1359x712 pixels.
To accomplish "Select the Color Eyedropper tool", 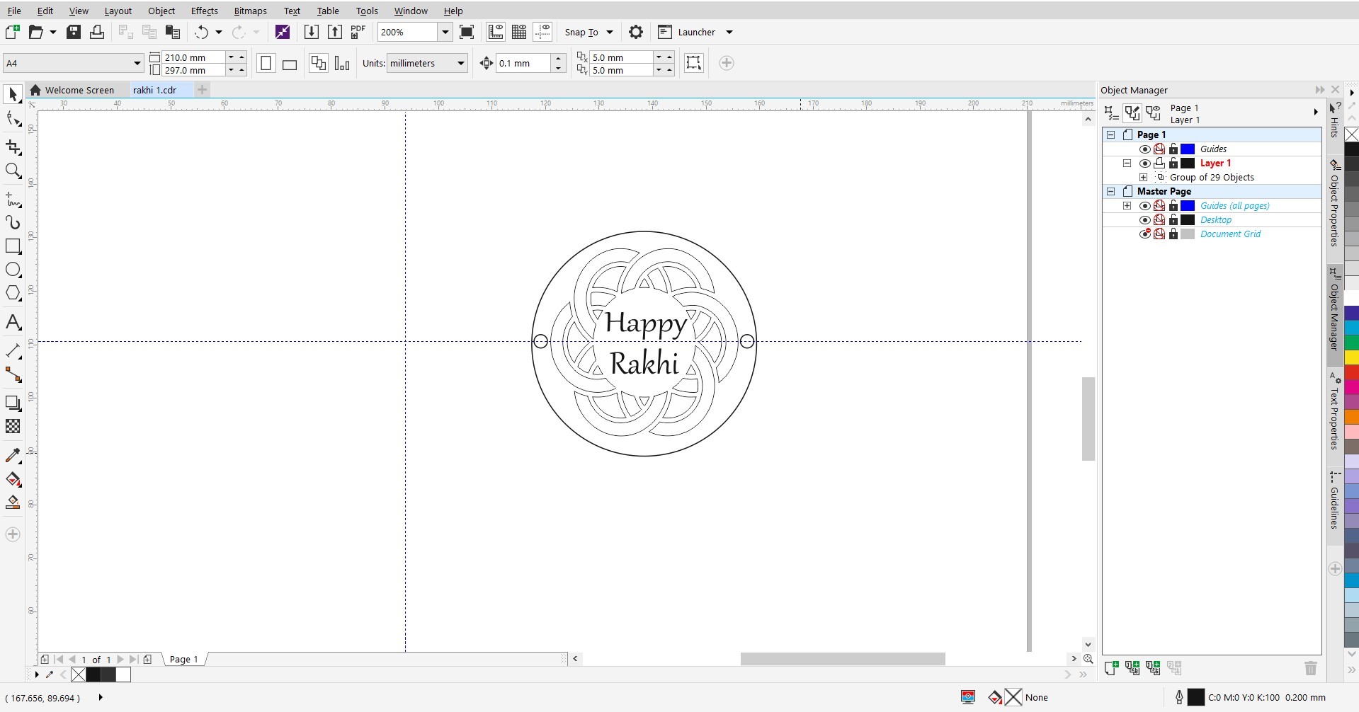I will click(x=13, y=455).
